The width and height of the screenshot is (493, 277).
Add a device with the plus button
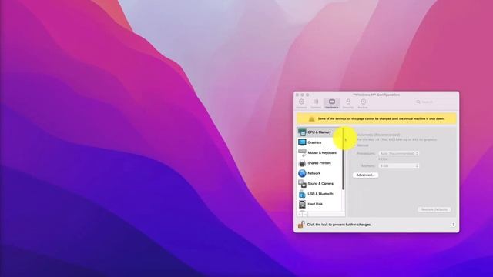click(300, 214)
